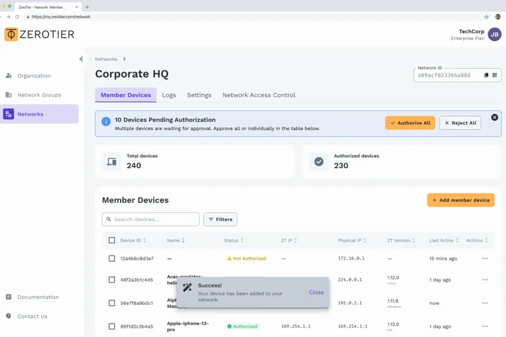Click the Not Authorized status badge
Viewport: 506px width, 337px height.
tap(247, 259)
